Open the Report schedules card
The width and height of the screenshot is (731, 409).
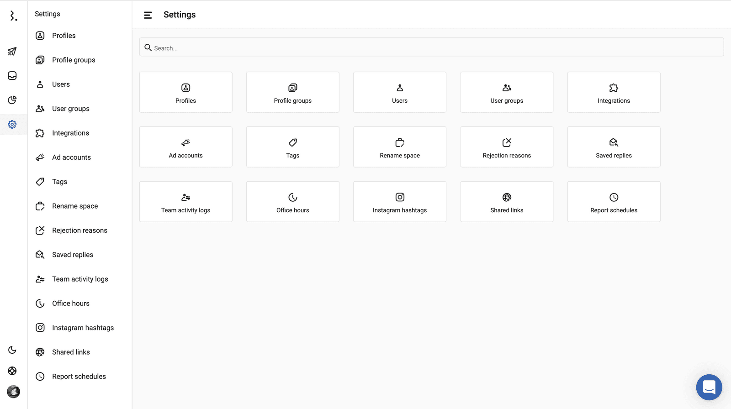614,202
